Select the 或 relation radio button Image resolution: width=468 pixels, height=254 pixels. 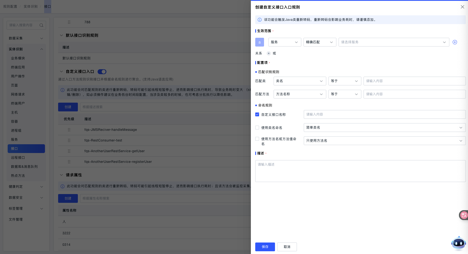(269, 53)
